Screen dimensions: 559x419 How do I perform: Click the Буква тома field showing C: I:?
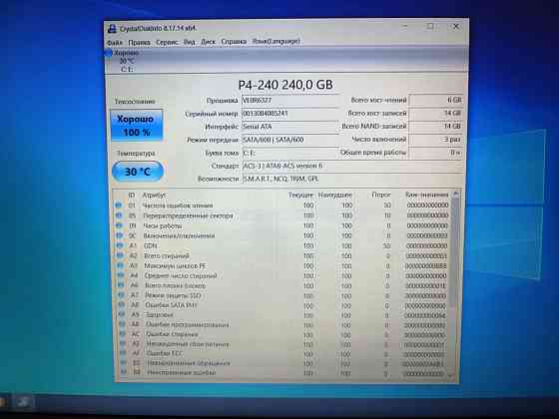coord(289,153)
